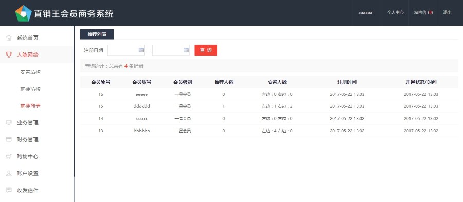Click the 查询统计 record count text
This screenshot has width=463, height=202.
114,66
